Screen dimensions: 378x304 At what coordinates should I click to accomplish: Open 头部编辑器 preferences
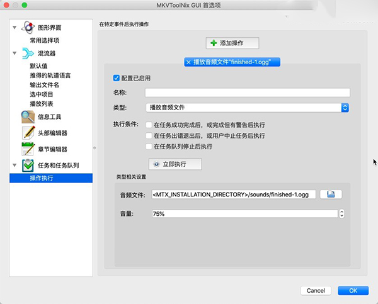(52, 133)
